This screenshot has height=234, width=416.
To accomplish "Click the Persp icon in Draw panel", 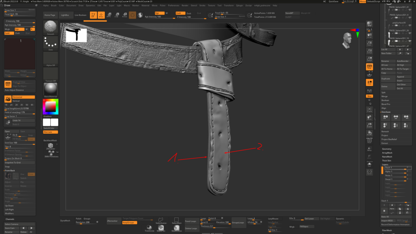I will click(8, 84).
